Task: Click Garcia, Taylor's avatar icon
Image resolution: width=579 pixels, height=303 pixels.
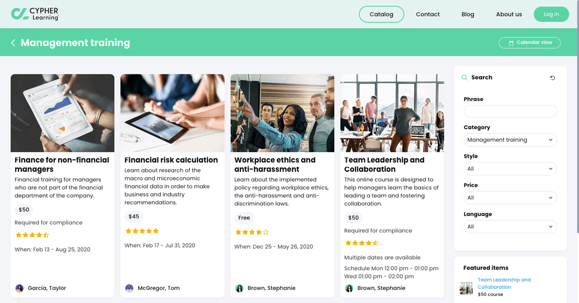Action: point(19,288)
